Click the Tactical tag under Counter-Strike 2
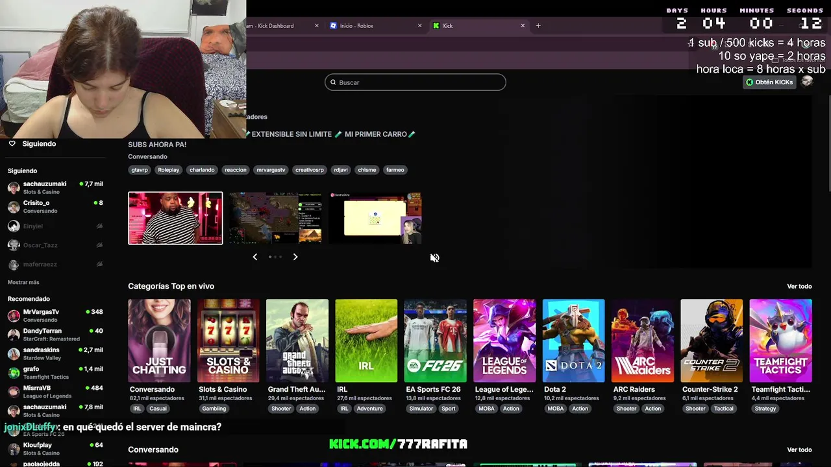The width and height of the screenshot is (831, 467). coord(723,409)
